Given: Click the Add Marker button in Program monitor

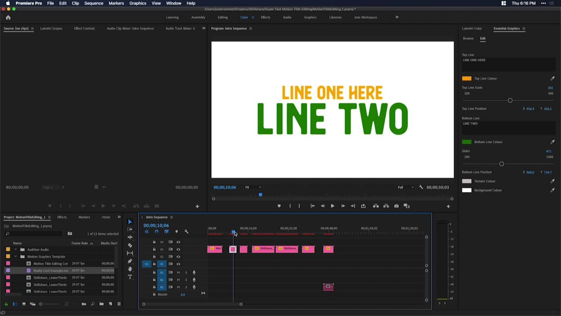Looking at the screenshot, I should (x=279, y=206).
